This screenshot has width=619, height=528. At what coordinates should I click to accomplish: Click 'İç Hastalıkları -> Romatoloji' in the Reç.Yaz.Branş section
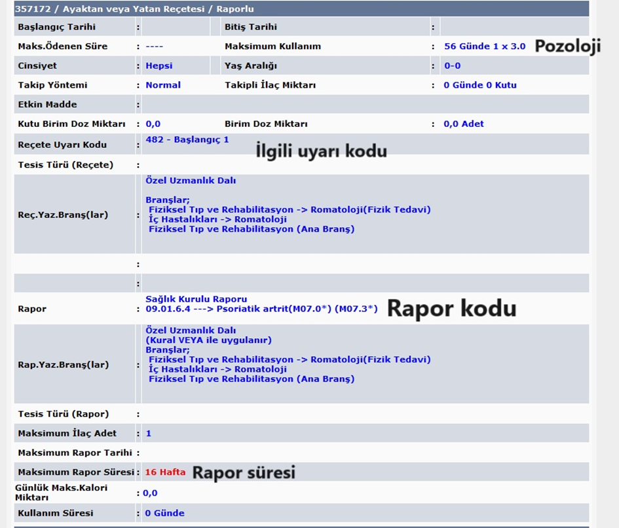click(x=217, y=219)
